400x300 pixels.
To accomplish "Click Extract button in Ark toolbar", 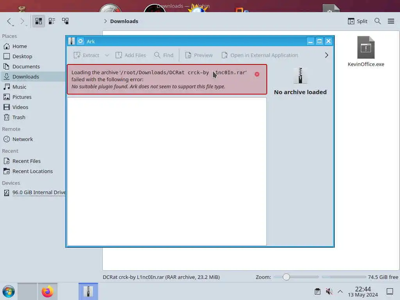I will click(x=86, y=55).
